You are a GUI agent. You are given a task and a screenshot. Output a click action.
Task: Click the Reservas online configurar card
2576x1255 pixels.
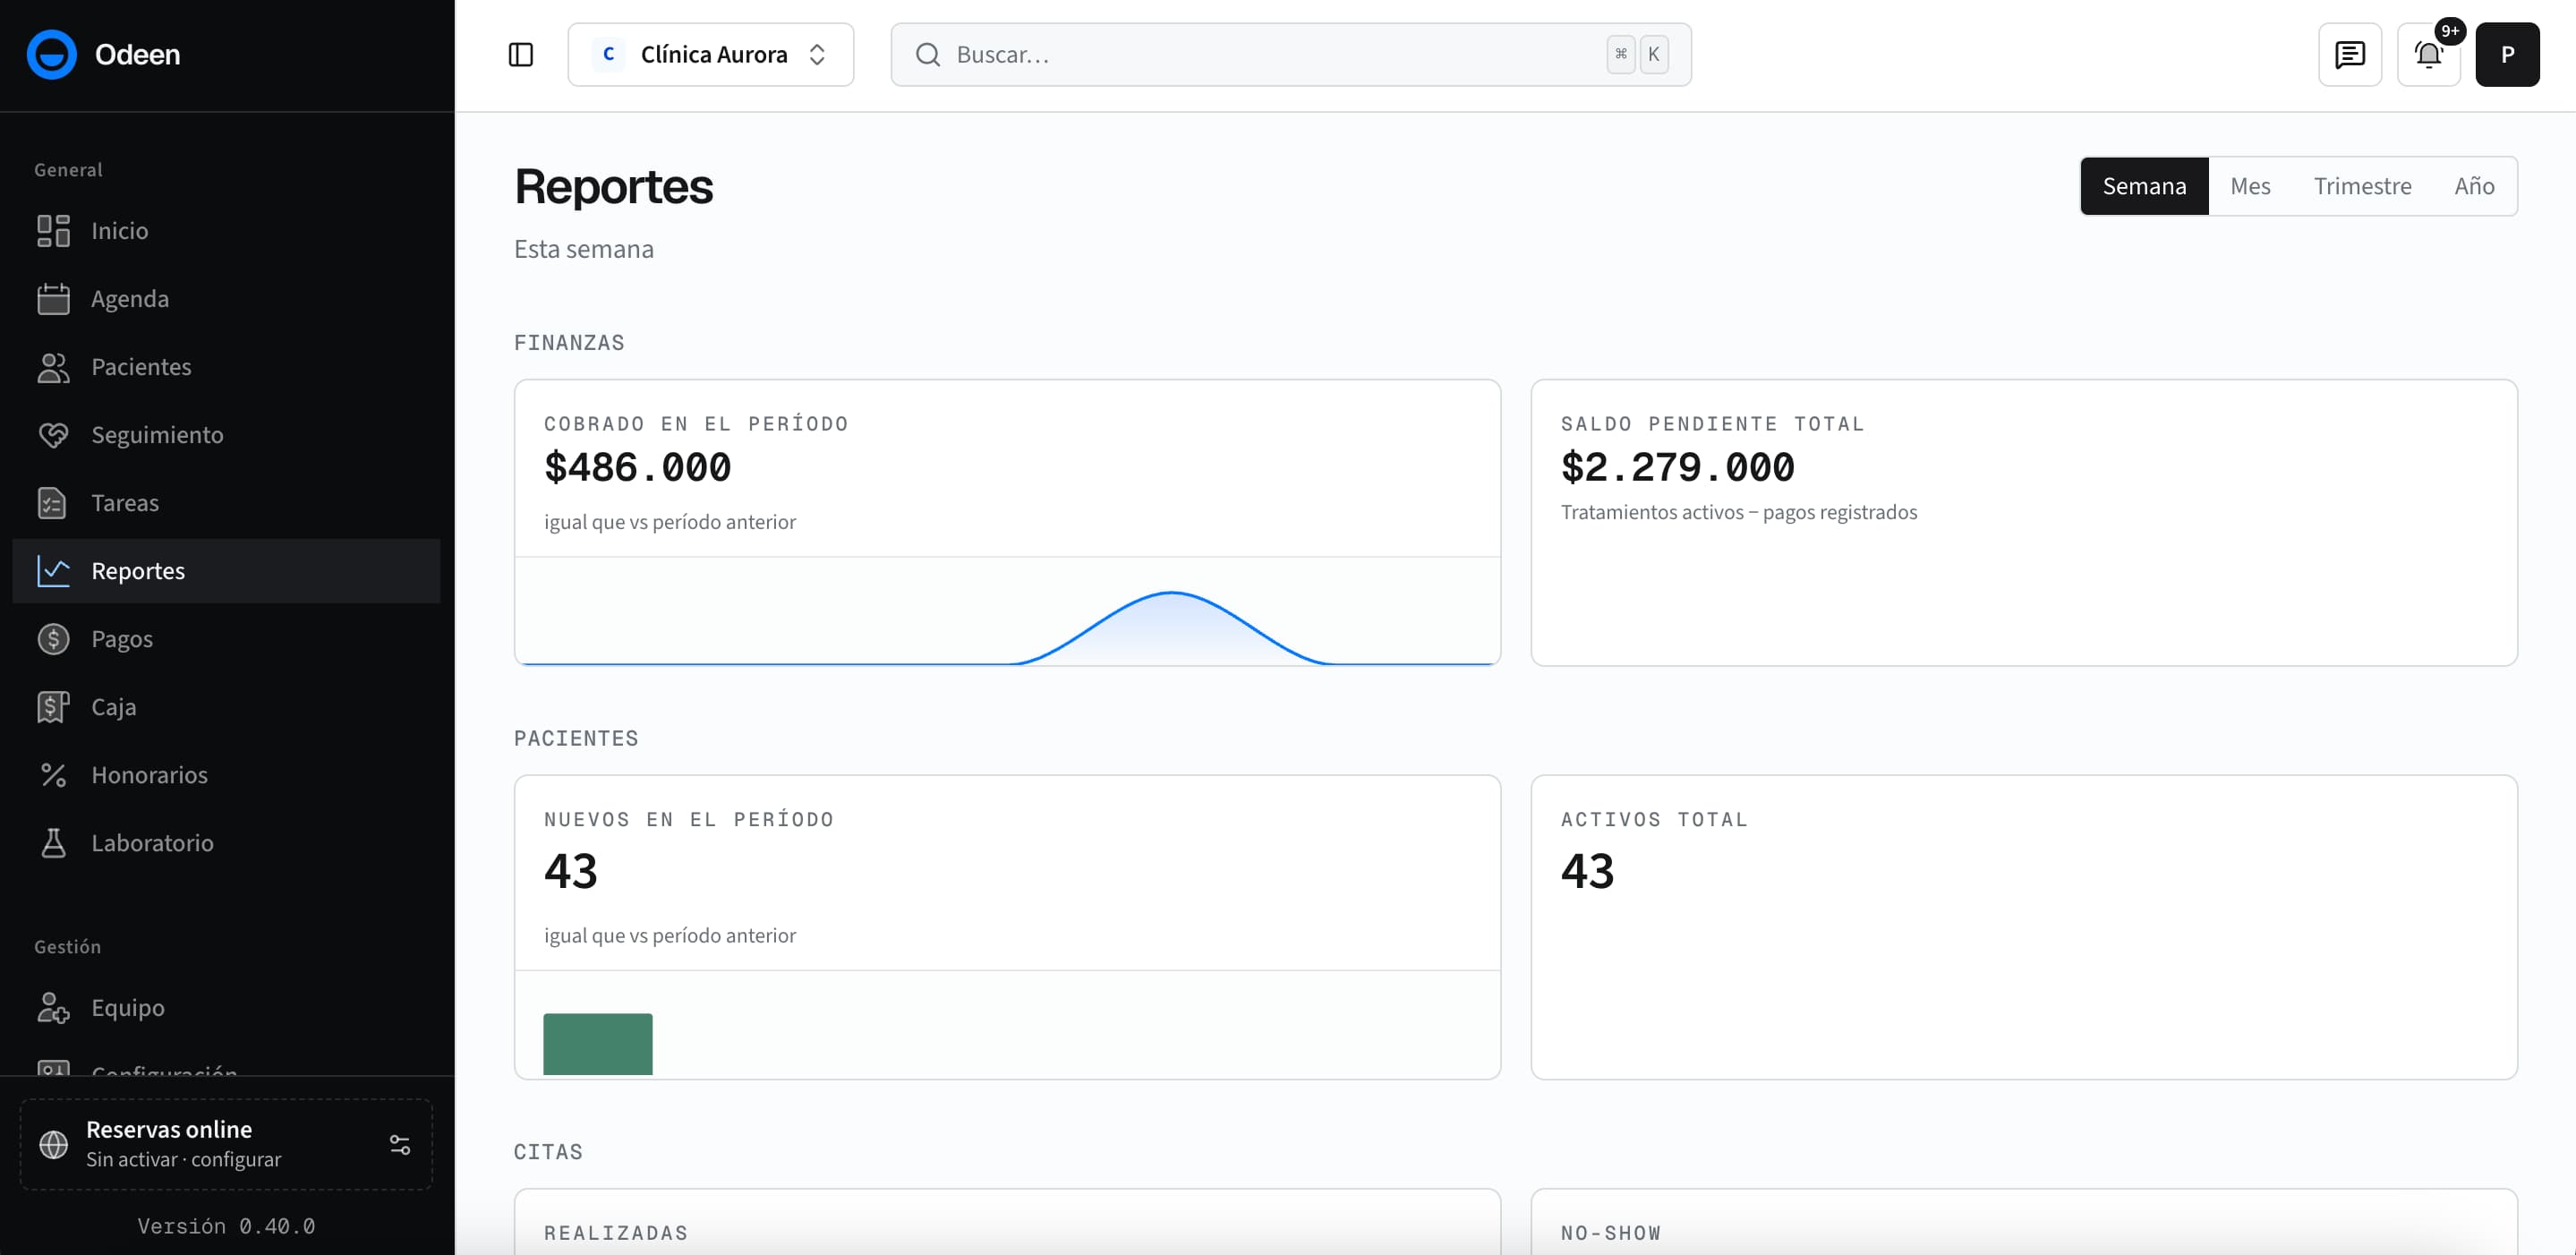coord(226,1144)
